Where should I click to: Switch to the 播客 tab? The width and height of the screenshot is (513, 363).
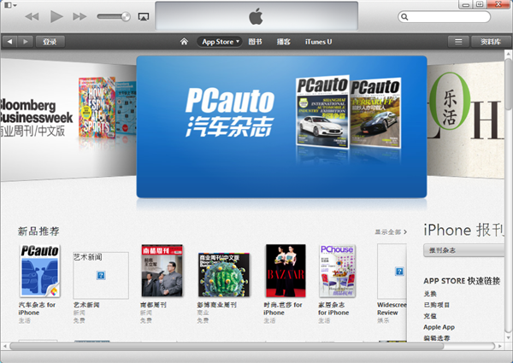click(x=283, y=42)
